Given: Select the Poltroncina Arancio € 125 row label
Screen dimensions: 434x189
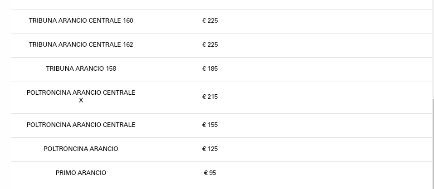Looking at the screenshot, I should tap(81, 149).
